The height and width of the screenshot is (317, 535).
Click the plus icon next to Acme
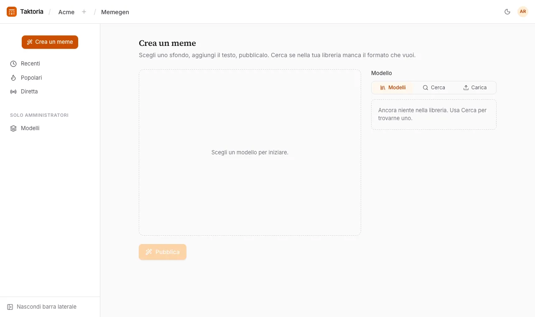pyautogui.click(x=84, y=12)
